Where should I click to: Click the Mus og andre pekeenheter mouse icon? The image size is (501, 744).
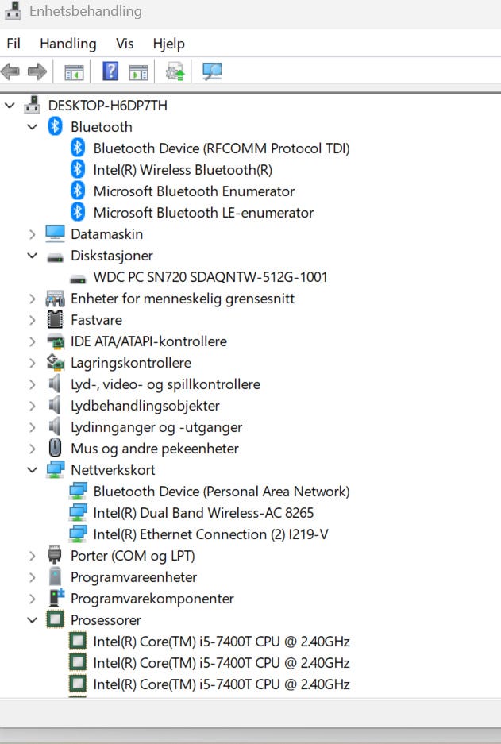[55, 448]
